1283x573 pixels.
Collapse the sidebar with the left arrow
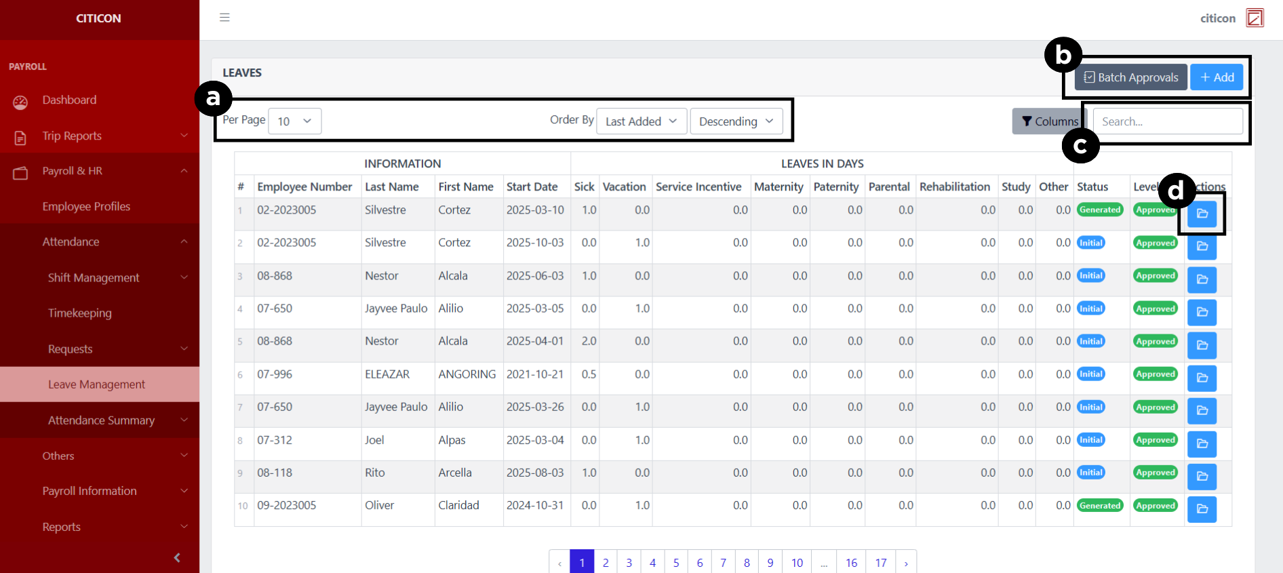[177, 557]
